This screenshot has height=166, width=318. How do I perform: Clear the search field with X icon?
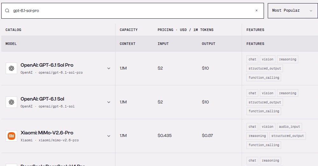click(x=257, y=10)
